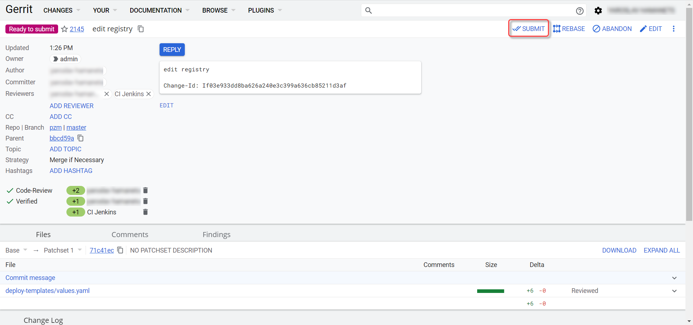This screenshot has width=693, height=325.
Task: Star change 2145 as favorite
Action: 64,29
